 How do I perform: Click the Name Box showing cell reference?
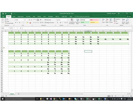(5, 28)
